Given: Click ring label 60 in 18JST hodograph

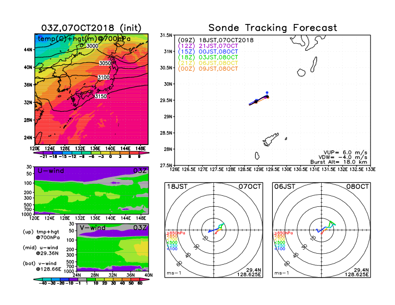Looking at the screenshot, I should coord(180,264).
